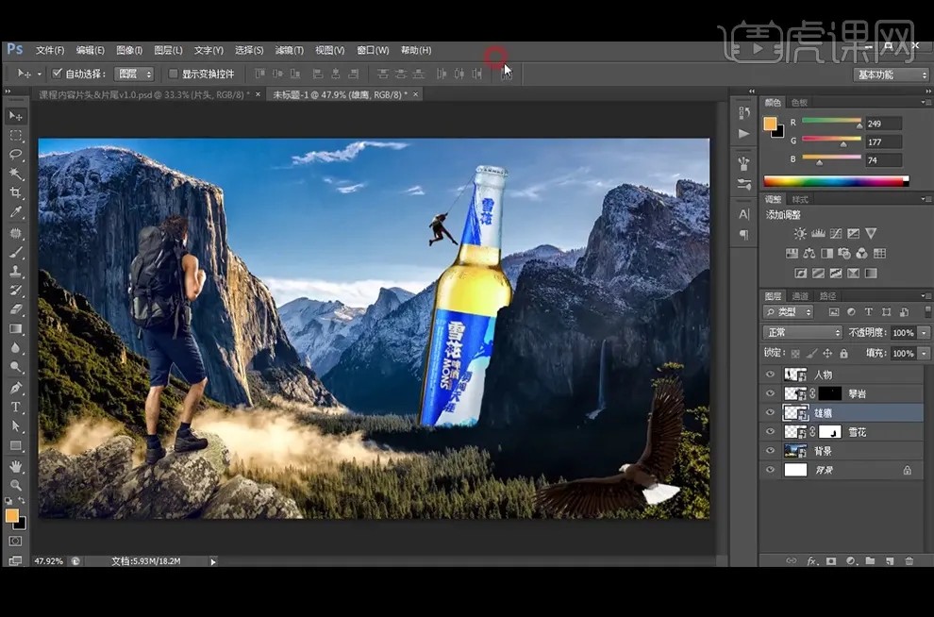This screenshot has height=617, width=934.
Task: Switch to the 路径 tab
Action: click(828, 296)
